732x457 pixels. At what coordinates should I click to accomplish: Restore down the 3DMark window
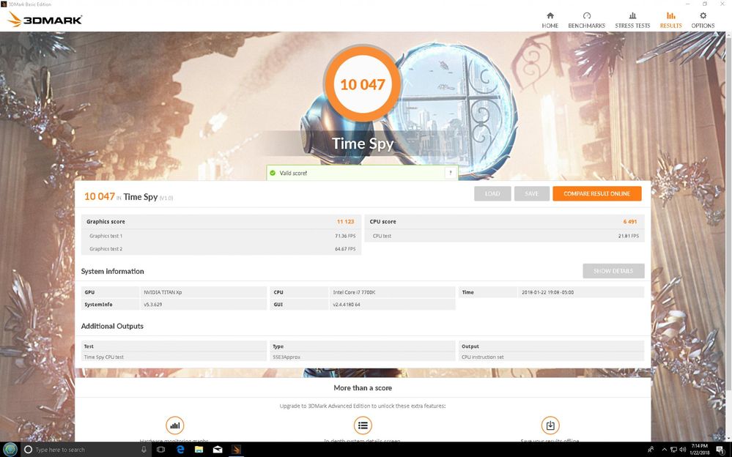click(704, 4)
